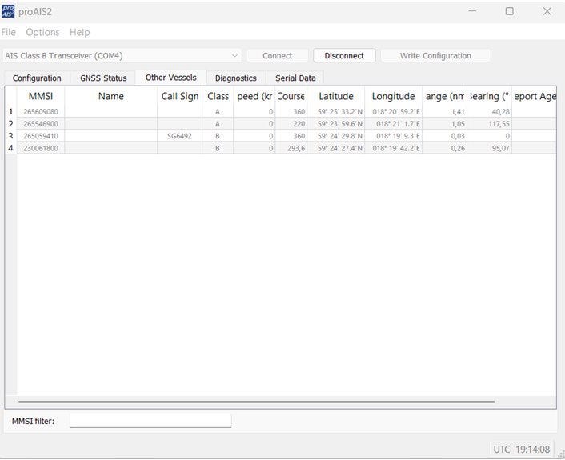Click the proAIS2 app icon in title bar
Screen dimensions: 565x460
8,11
